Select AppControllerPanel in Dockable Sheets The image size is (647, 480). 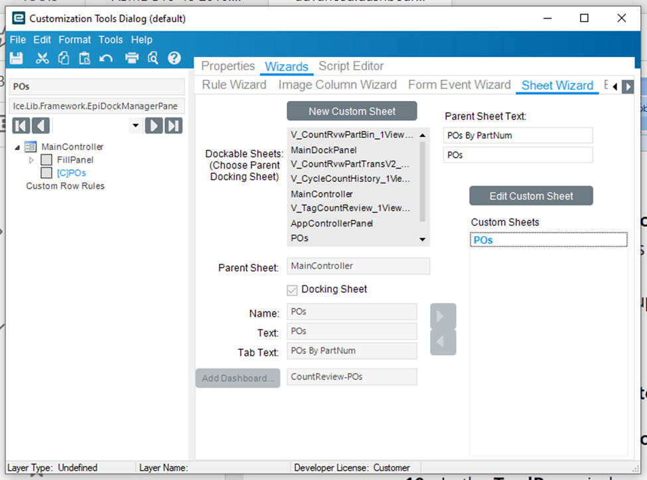tap(332, 223)
